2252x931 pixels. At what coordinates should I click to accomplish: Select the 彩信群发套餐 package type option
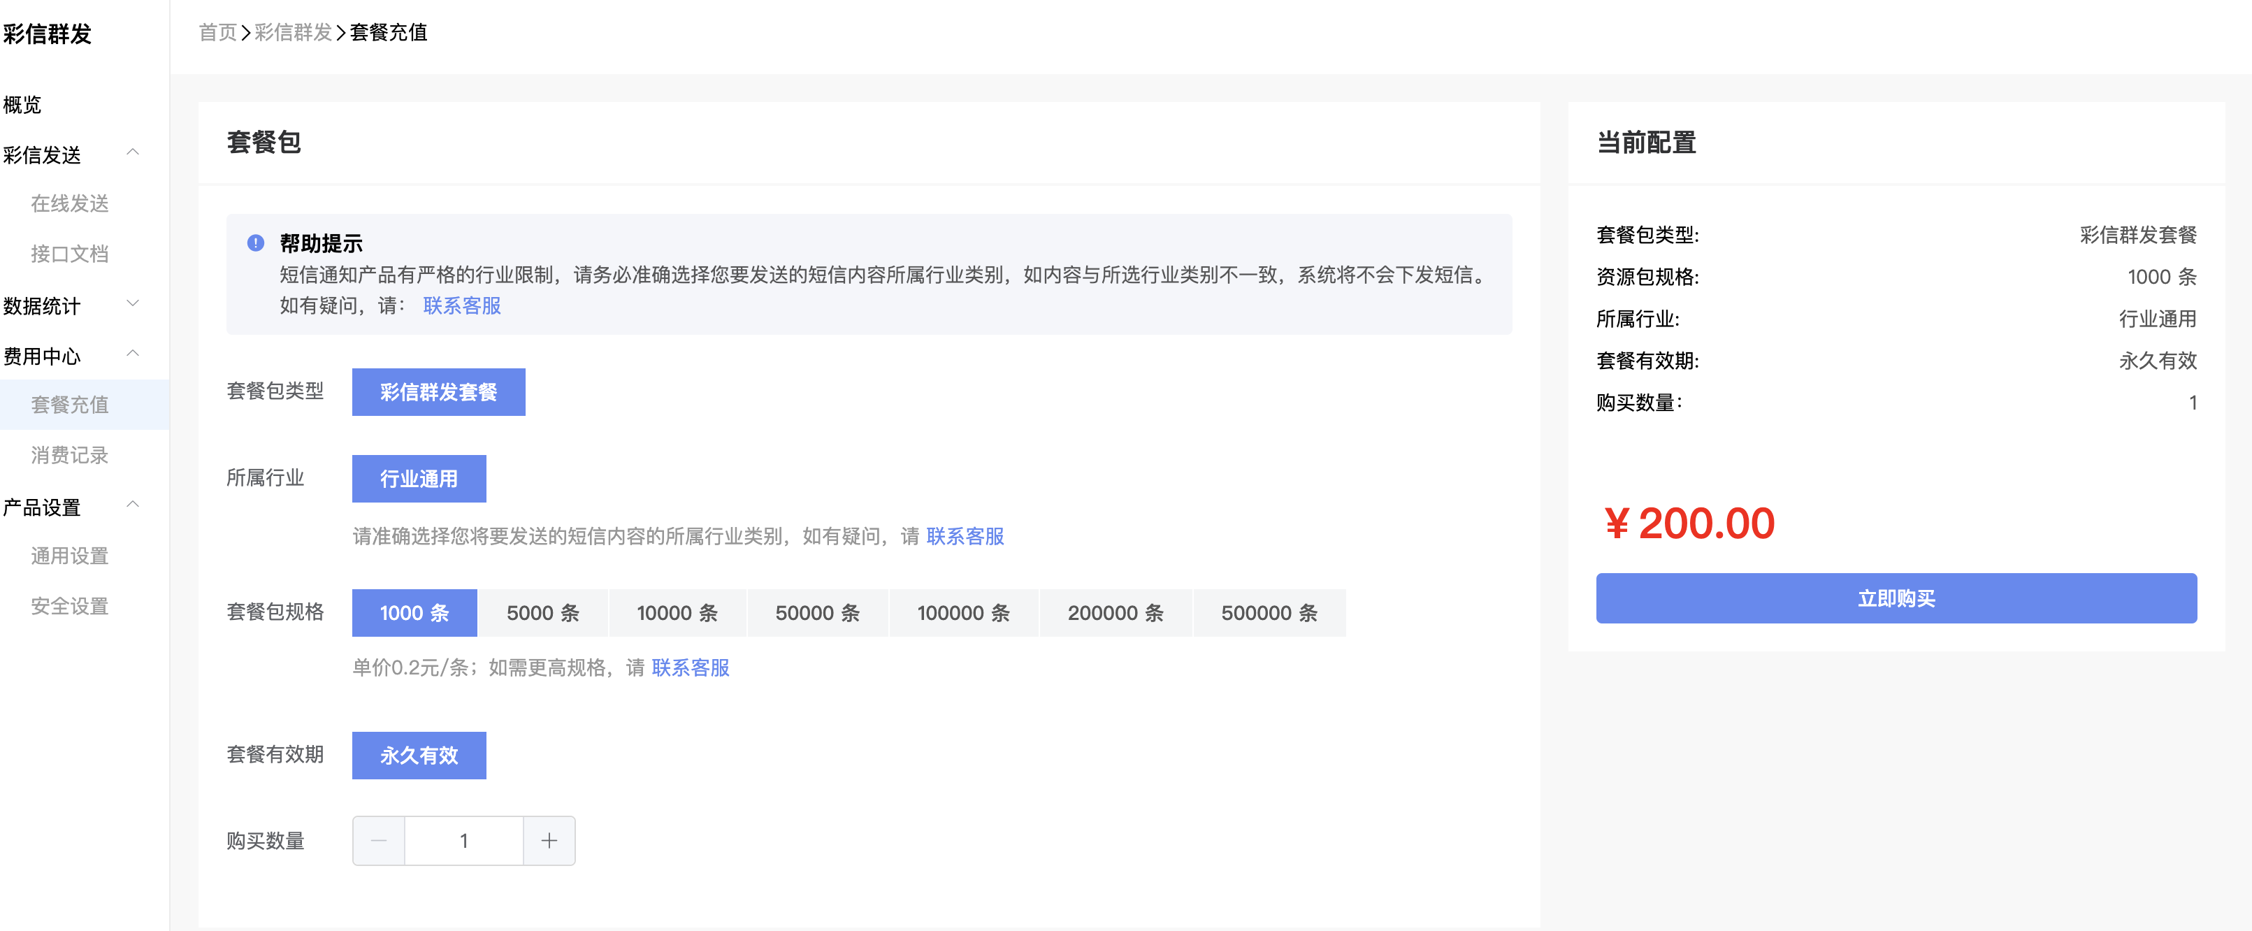pyautogui.click(x=439, y=391)
